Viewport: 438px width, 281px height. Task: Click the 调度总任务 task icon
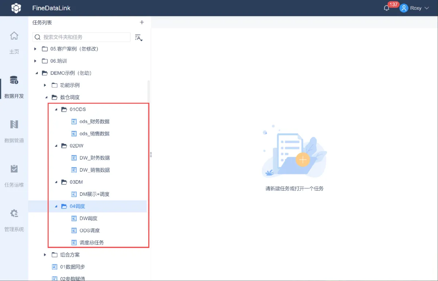click(x=74, y=243)
